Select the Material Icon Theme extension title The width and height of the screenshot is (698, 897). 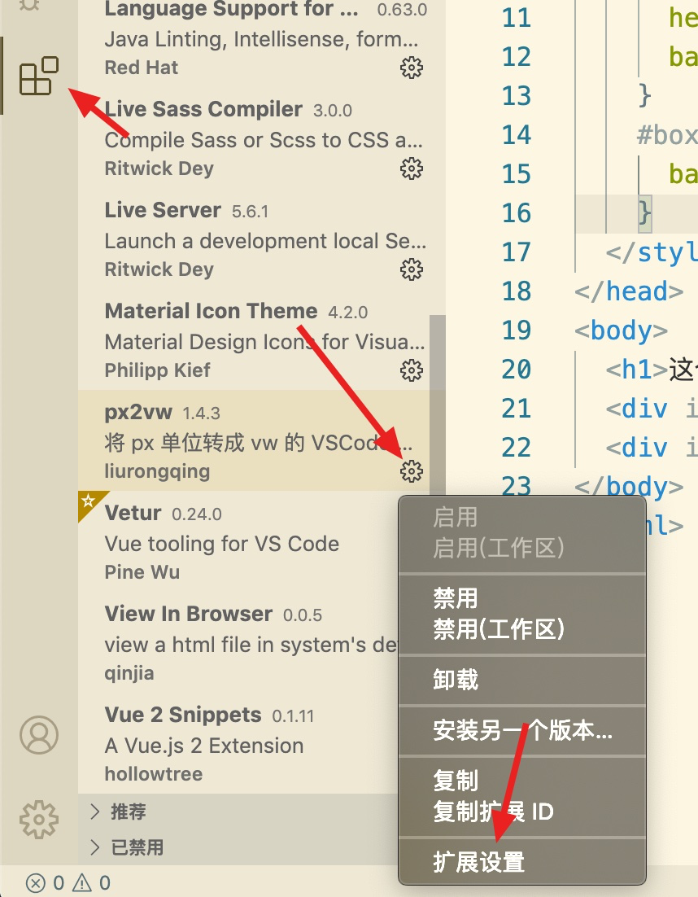211,311
